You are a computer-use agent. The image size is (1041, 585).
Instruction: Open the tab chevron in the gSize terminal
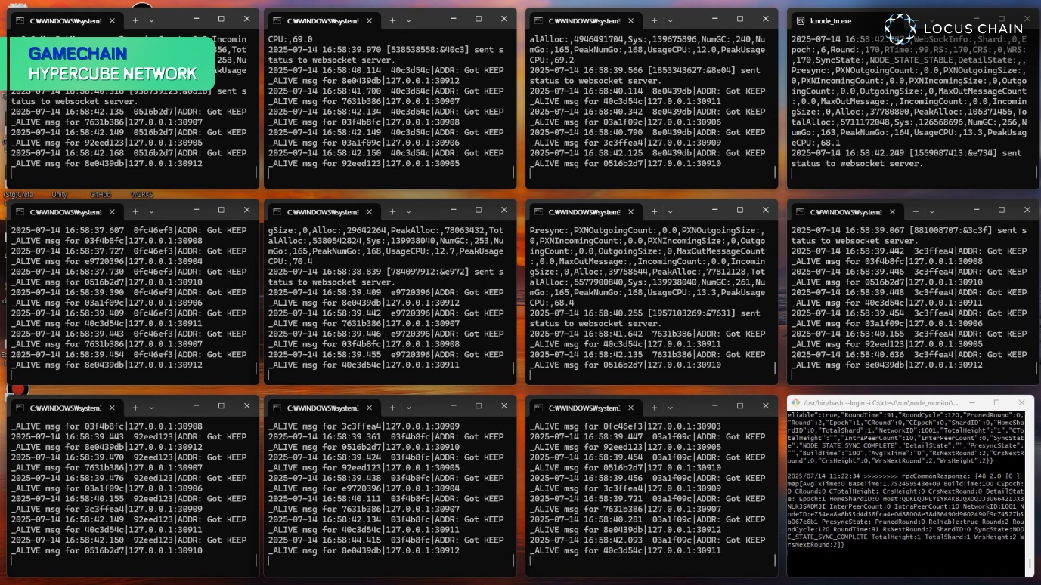(409, 211)
